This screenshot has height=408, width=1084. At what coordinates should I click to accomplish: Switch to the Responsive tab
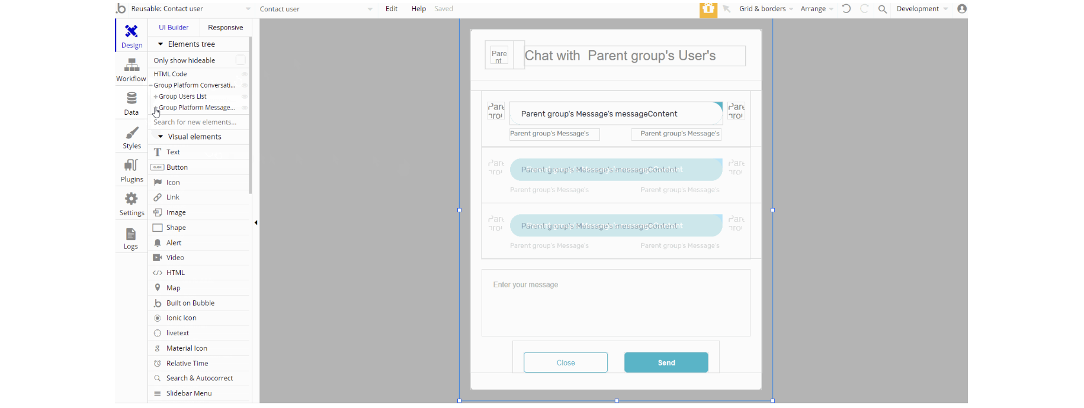pos(225,27)
